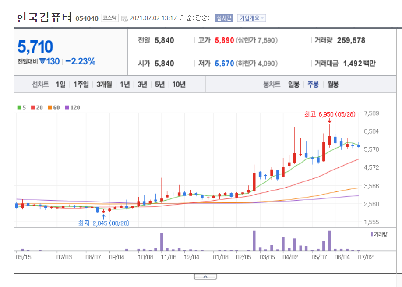Select the 3년 line chart tab
This screenshot has width=402, height=287.
[142, 85]
